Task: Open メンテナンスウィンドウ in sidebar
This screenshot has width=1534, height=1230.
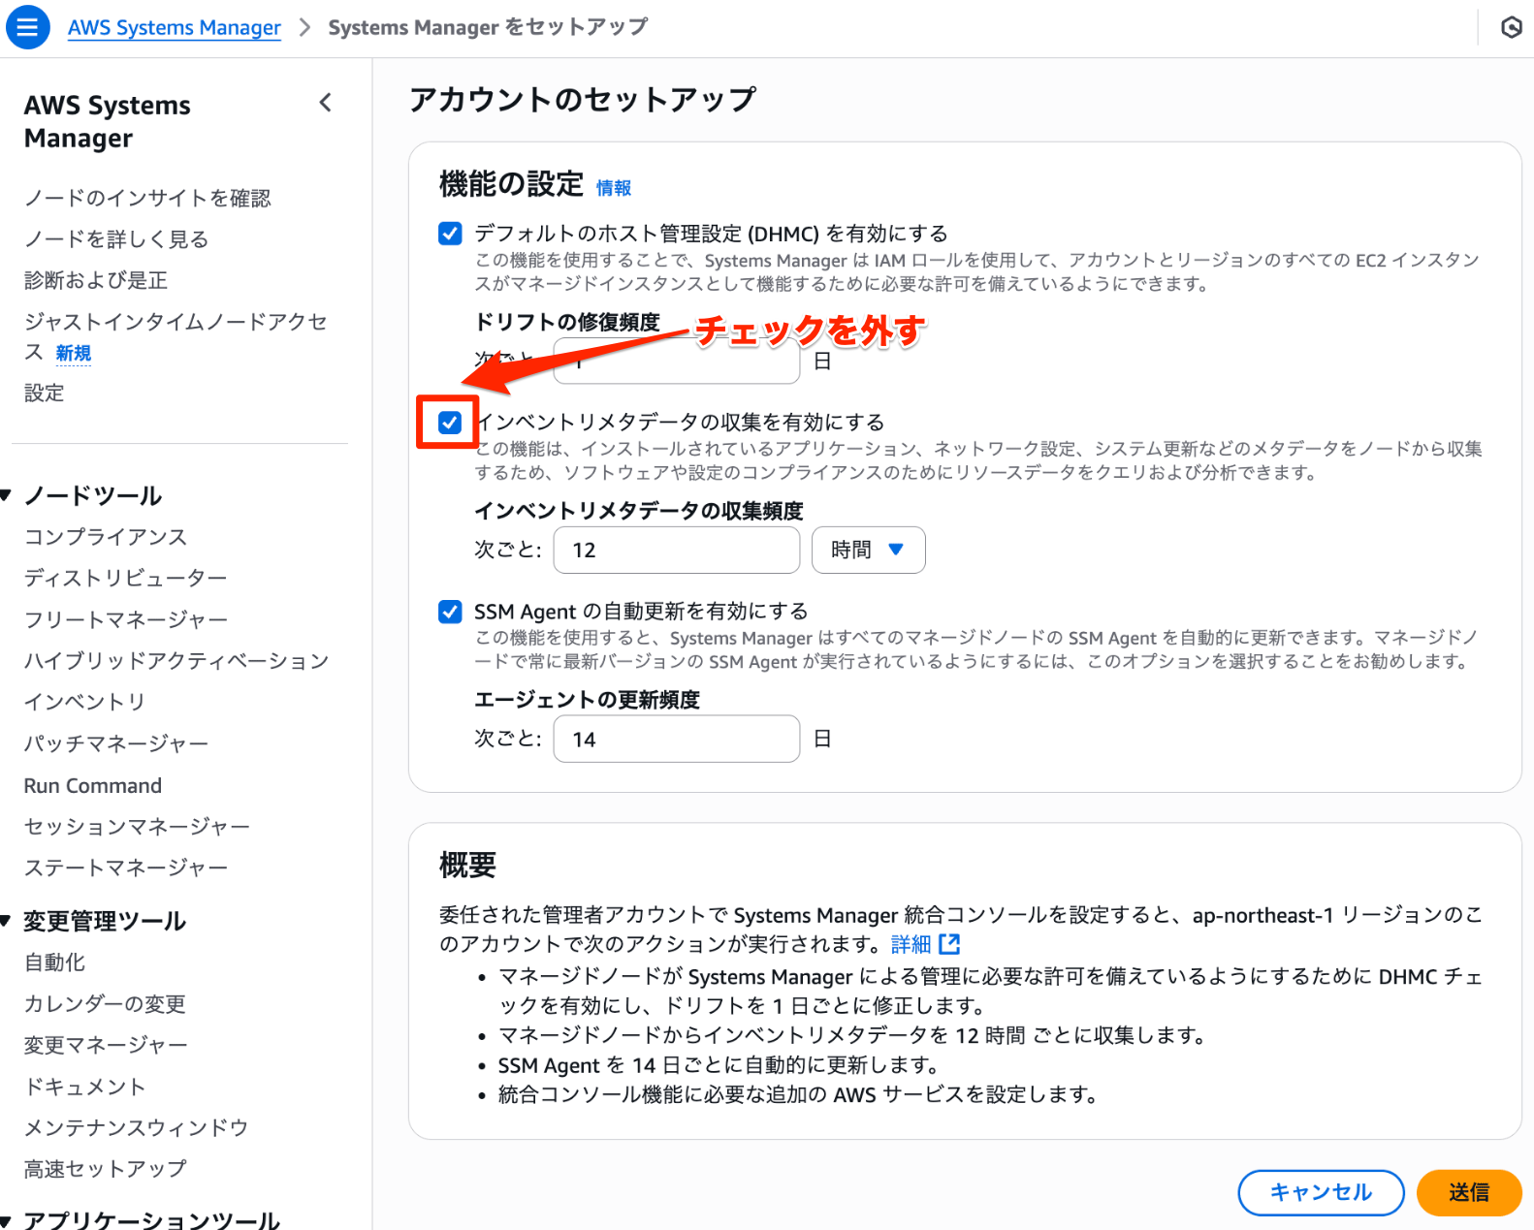Action: [x=137, y=1128]
